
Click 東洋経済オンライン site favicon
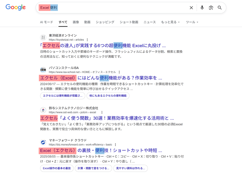(43, 38)
